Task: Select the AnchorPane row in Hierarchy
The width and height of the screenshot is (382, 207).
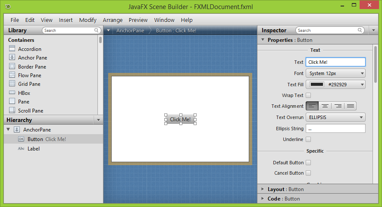Action: tap(53, 129)
